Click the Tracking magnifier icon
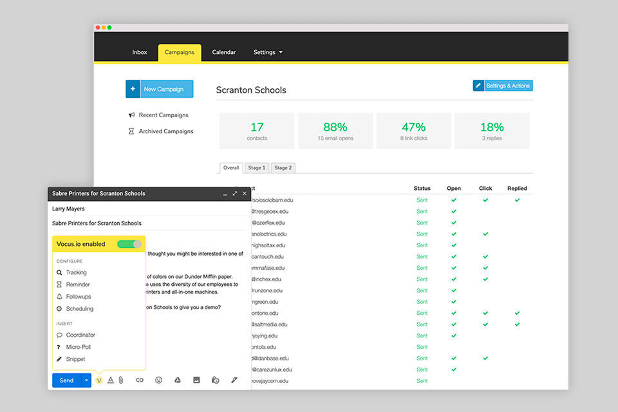The height and width of the screenshot is (412, 618). [59, 272]
